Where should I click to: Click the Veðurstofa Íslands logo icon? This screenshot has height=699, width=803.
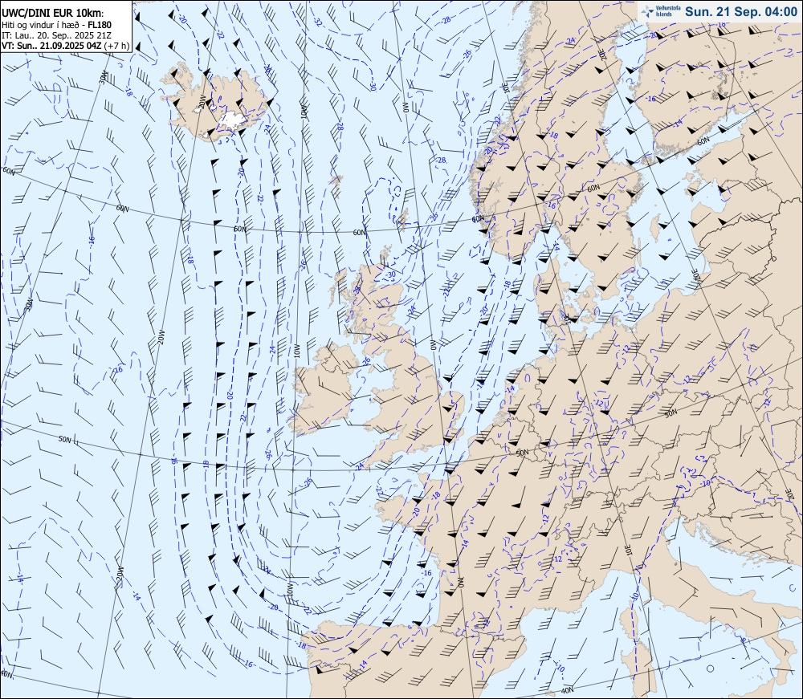(x=647, y=11)
